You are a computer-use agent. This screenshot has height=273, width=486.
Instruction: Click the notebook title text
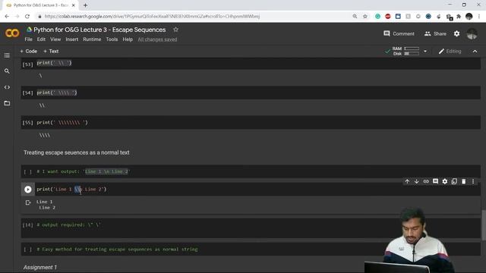click(99, 30)
